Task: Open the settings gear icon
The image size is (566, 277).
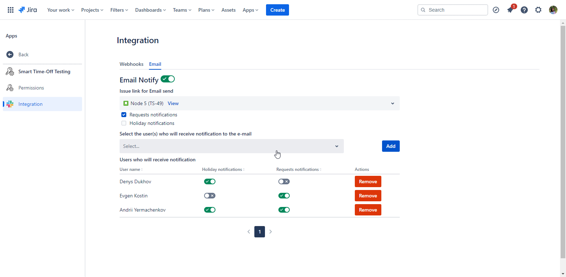Action: tap(538, 10)
